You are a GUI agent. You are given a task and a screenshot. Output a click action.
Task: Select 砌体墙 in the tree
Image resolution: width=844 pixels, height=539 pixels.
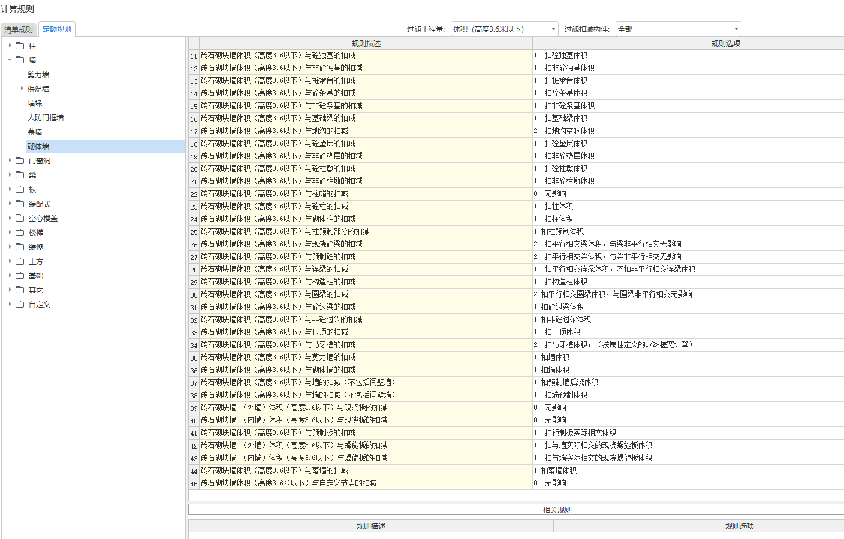[38, 147]
